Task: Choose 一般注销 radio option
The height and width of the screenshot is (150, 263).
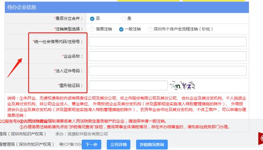Action: 121,29
